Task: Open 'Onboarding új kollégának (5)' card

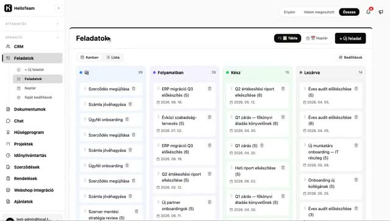Action: pyautogui.click(x=331, y=187)
